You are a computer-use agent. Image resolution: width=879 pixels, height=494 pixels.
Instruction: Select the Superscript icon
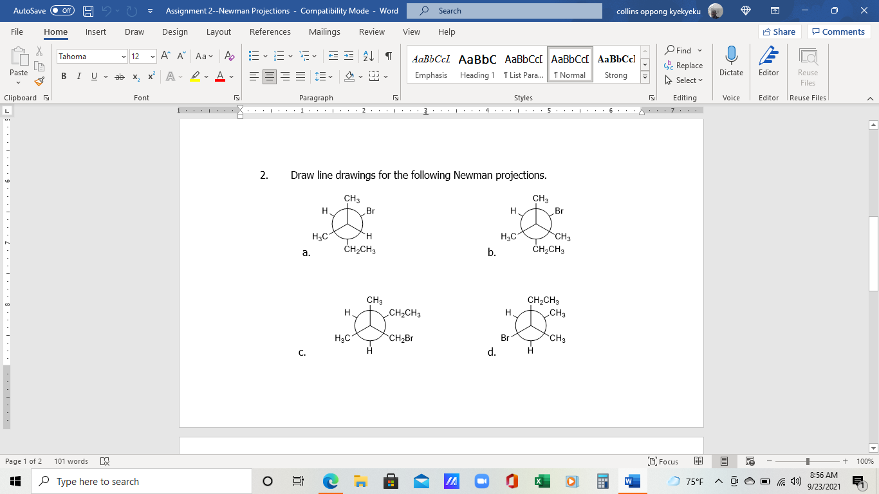[149, 76]
